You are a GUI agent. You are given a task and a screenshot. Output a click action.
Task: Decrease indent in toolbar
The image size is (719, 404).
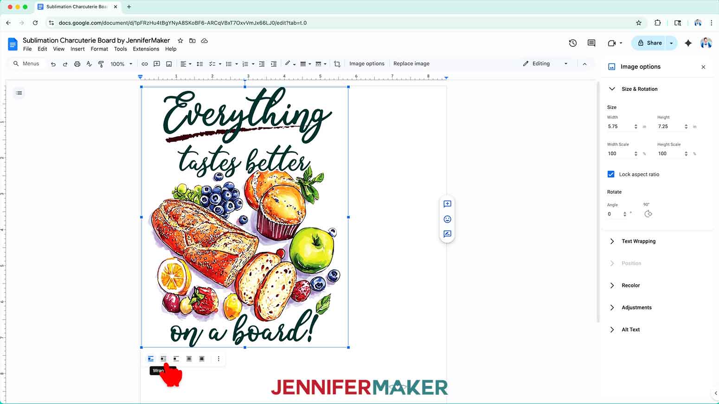point(262,64)
